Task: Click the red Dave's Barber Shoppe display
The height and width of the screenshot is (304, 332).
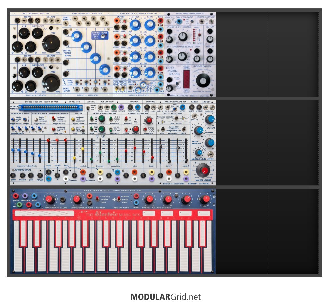Action: click(x=186, y=79)
